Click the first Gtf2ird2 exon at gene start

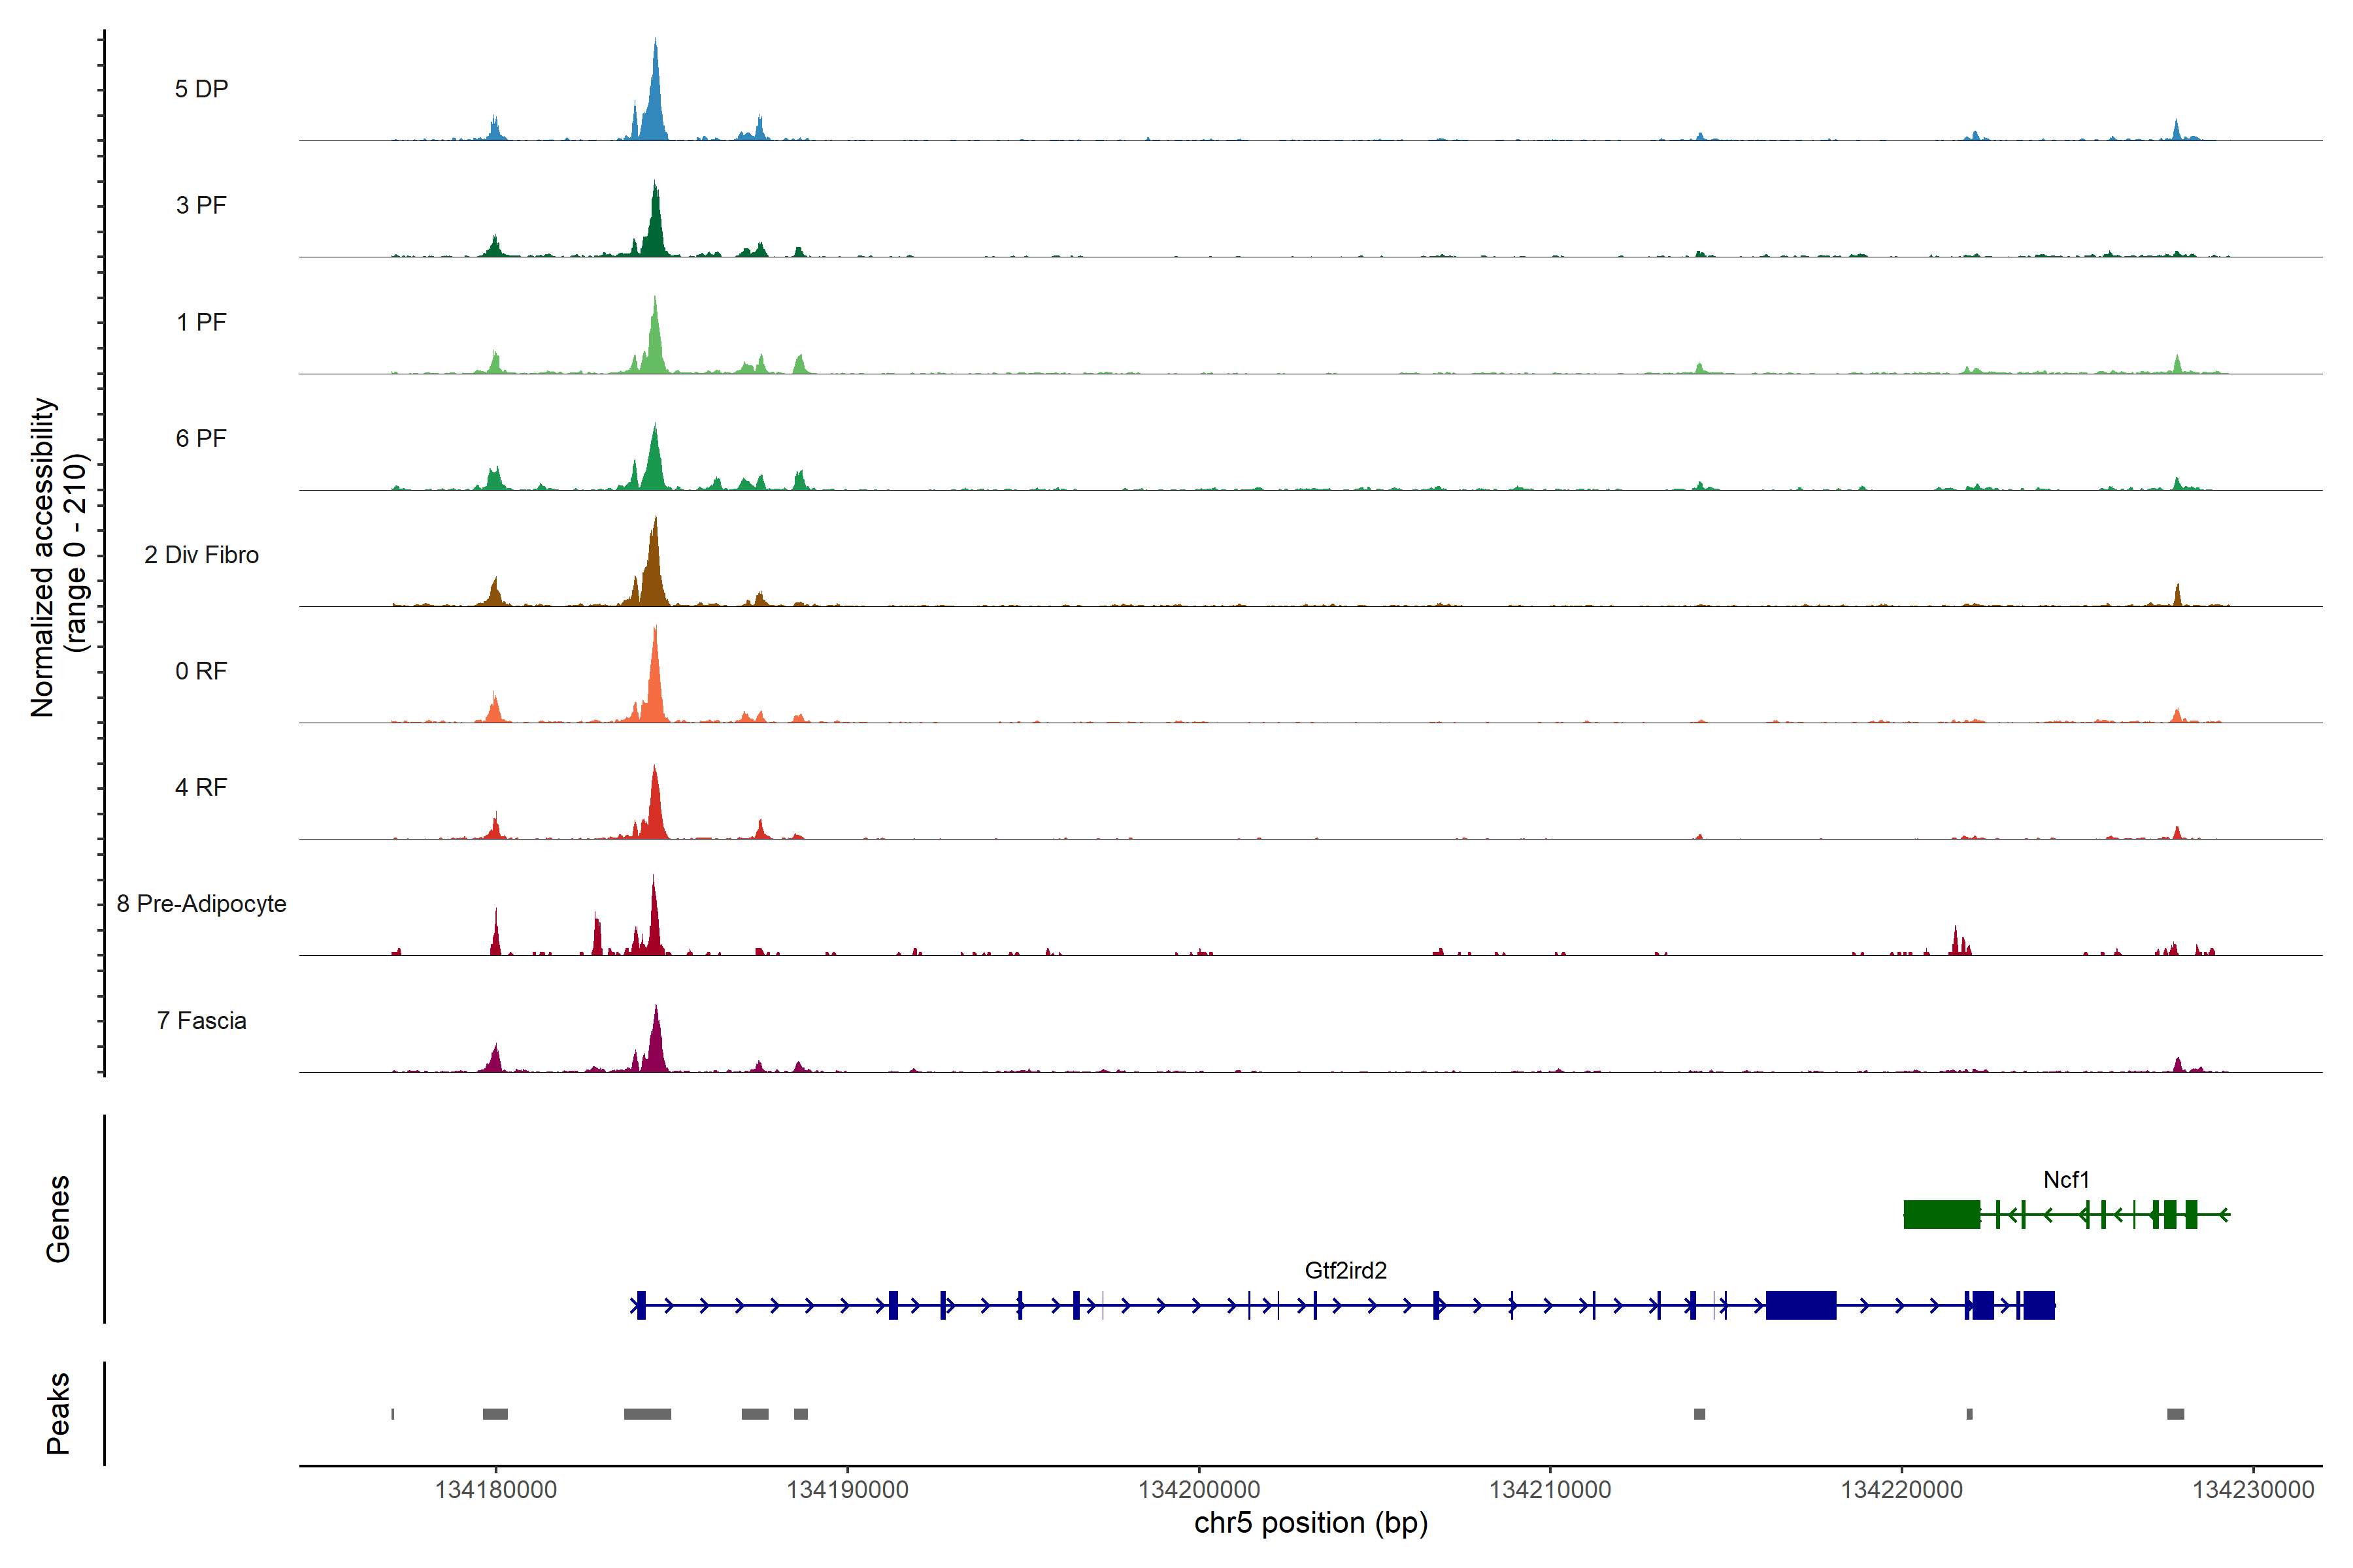coord(641,1305)
